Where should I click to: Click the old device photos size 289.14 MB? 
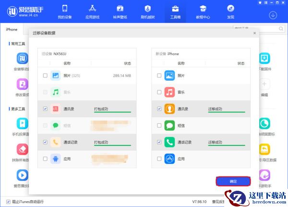coord(122,76)
